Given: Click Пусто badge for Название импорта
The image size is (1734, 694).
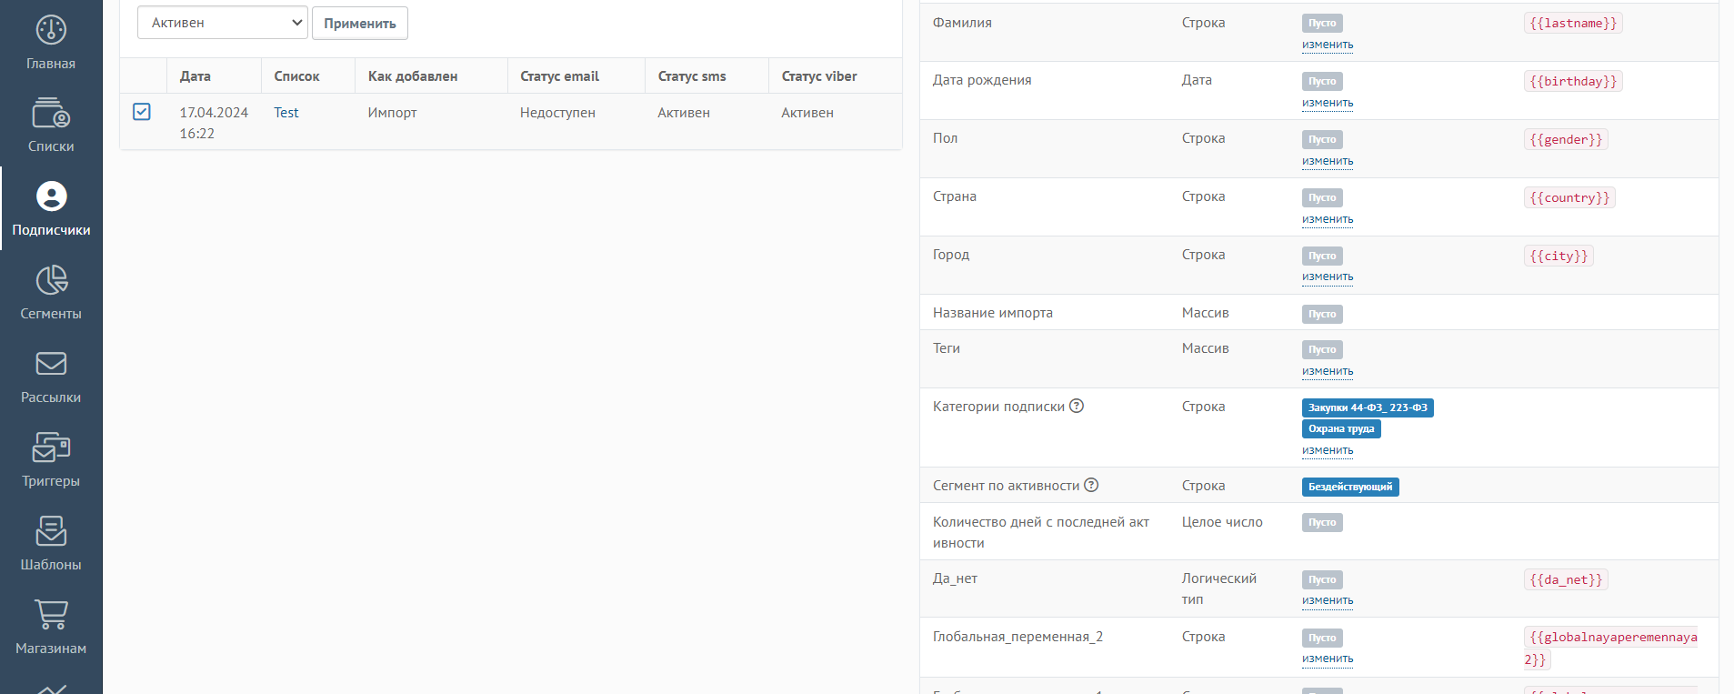Looking at the screenshot, I should point(1322,315).
